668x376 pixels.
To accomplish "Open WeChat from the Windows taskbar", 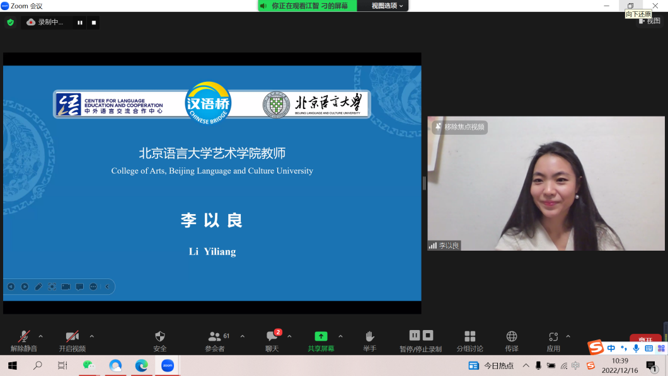I will point(88,365).
